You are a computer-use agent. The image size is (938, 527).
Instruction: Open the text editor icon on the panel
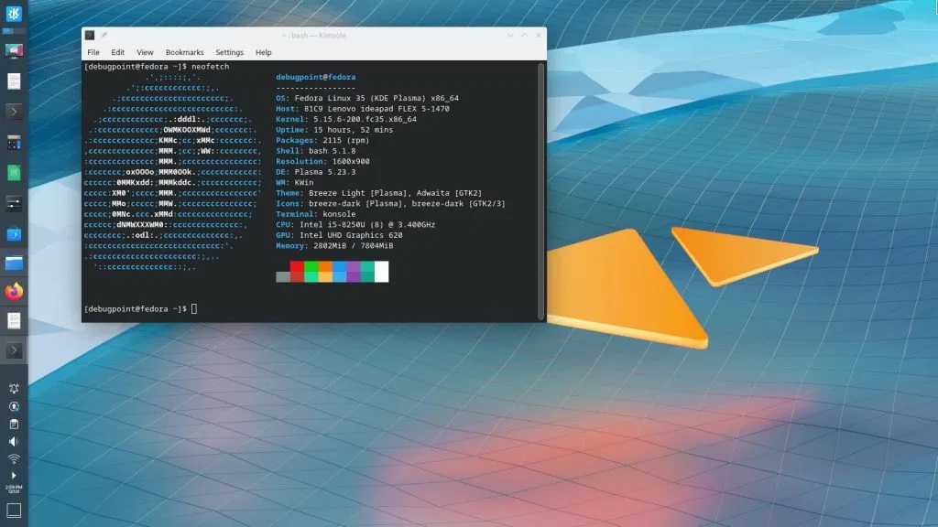coord(13,320)
